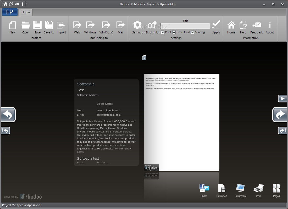Publish the flipbook to Web
The image size is (288, 209).
click(x=77, y=27)
